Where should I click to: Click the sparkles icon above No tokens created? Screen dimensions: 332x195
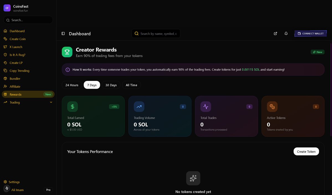pos(193,178)
